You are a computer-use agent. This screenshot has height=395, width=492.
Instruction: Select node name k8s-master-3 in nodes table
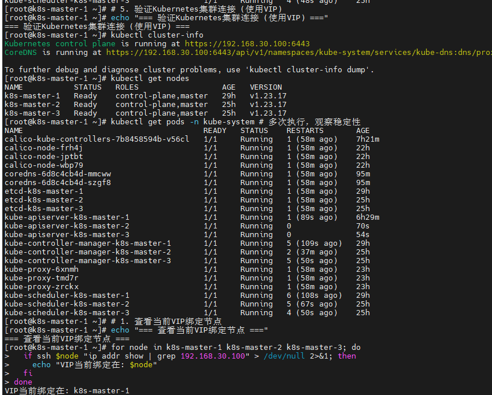click(x=32, y=113)
